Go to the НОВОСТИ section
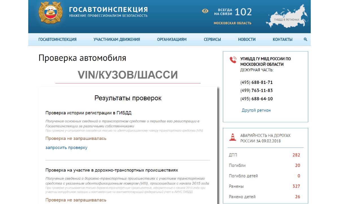This screenshot has height=204, width=339. [x=246, y=39]
